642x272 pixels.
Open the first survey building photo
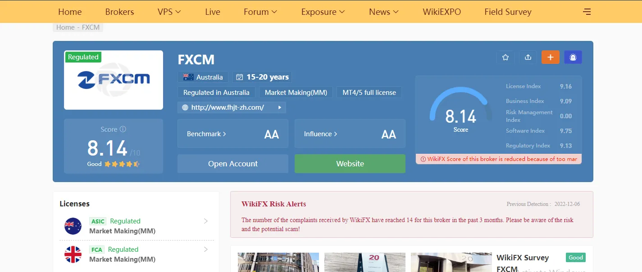click(x=278, y=263)
